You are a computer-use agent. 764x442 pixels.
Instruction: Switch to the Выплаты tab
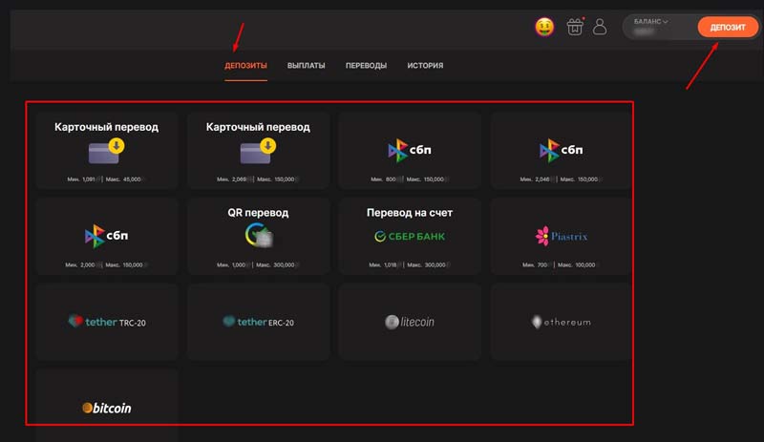click(306, 66)
